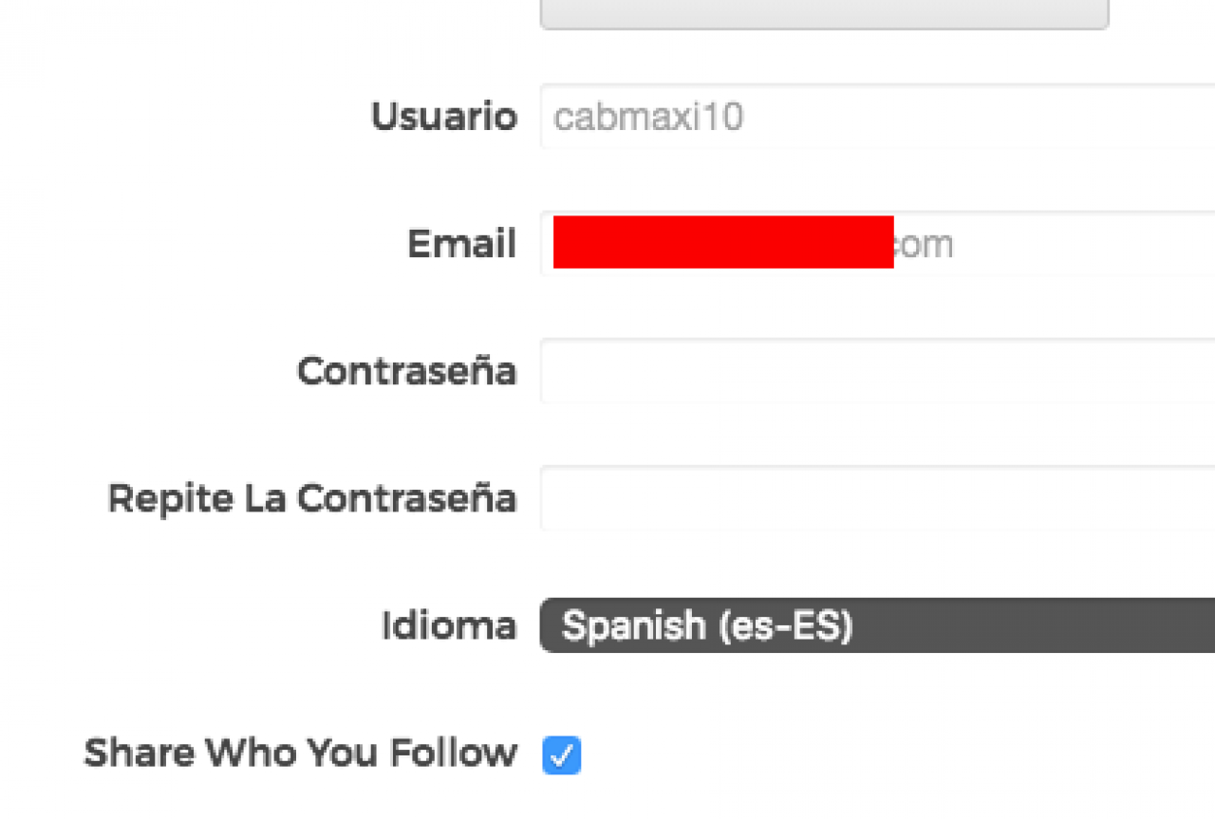Click the cabmaxi10 username text
Image resolution: width=1215 pixels, height=819 pixels.
point(648,118)
